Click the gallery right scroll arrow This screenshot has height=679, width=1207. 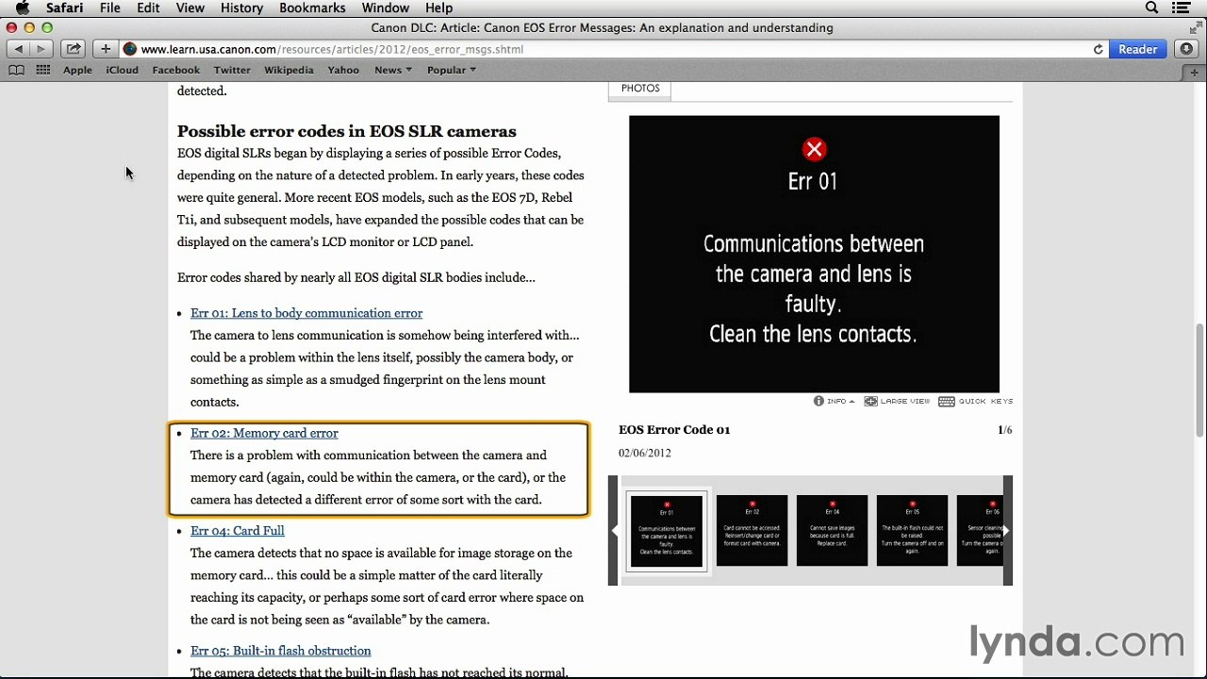coord(1006,531)
